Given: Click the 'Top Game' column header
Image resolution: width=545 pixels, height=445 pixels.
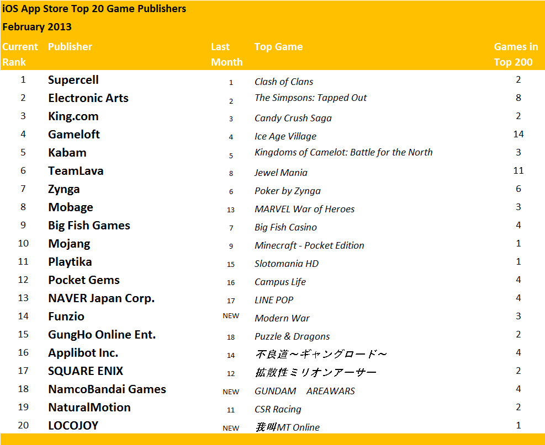Looking at the screenshot, I should 278,46.
